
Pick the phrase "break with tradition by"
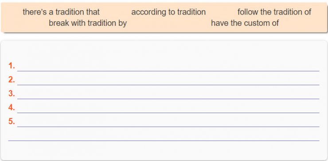pyautogui.click(x=88, y=23)
